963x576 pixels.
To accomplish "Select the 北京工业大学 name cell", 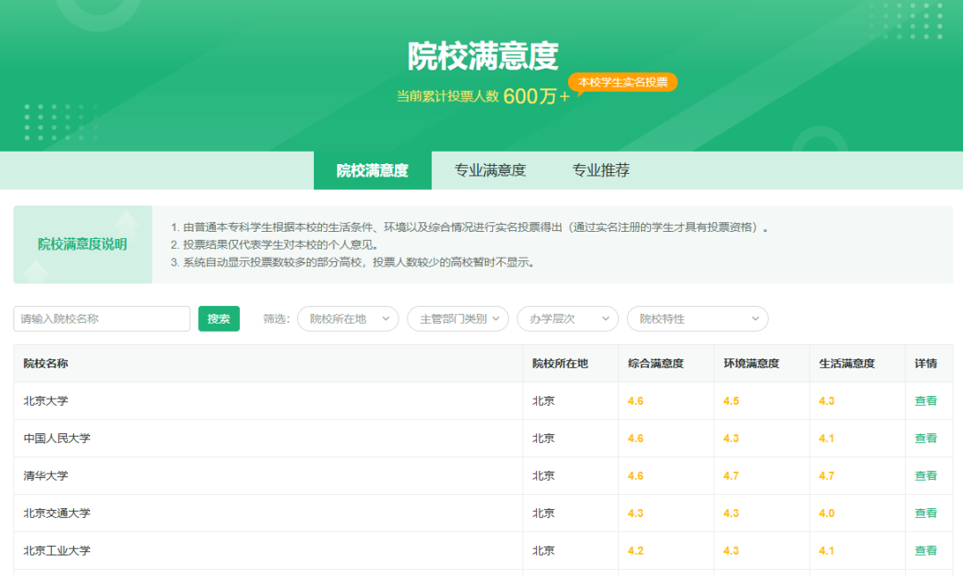I will 268,551.
